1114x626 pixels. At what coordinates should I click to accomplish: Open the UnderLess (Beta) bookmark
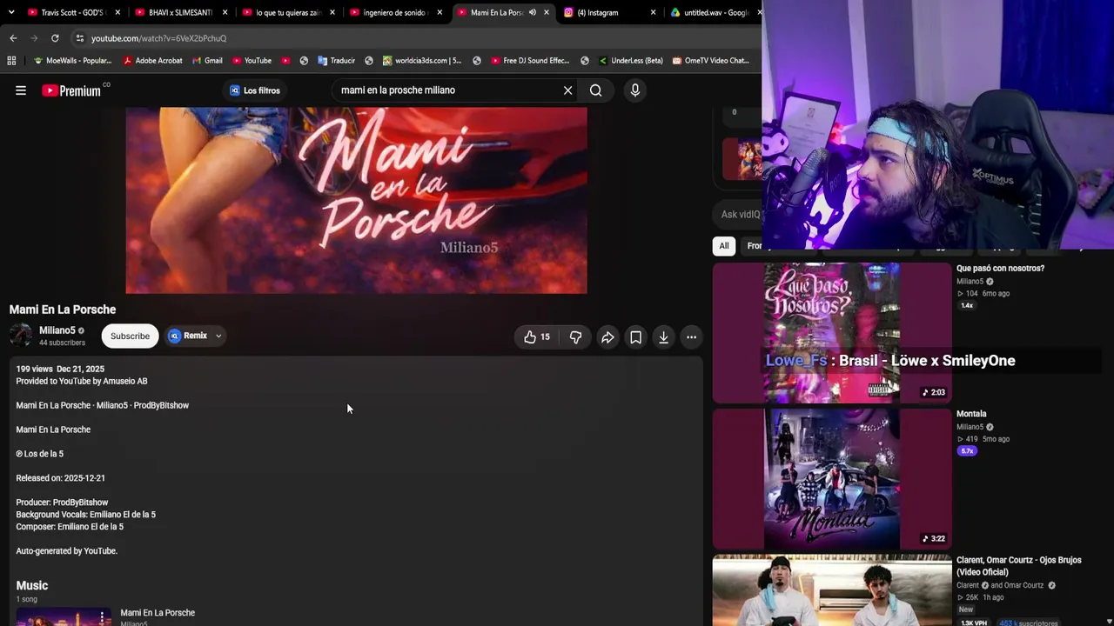tap(630, 61)
